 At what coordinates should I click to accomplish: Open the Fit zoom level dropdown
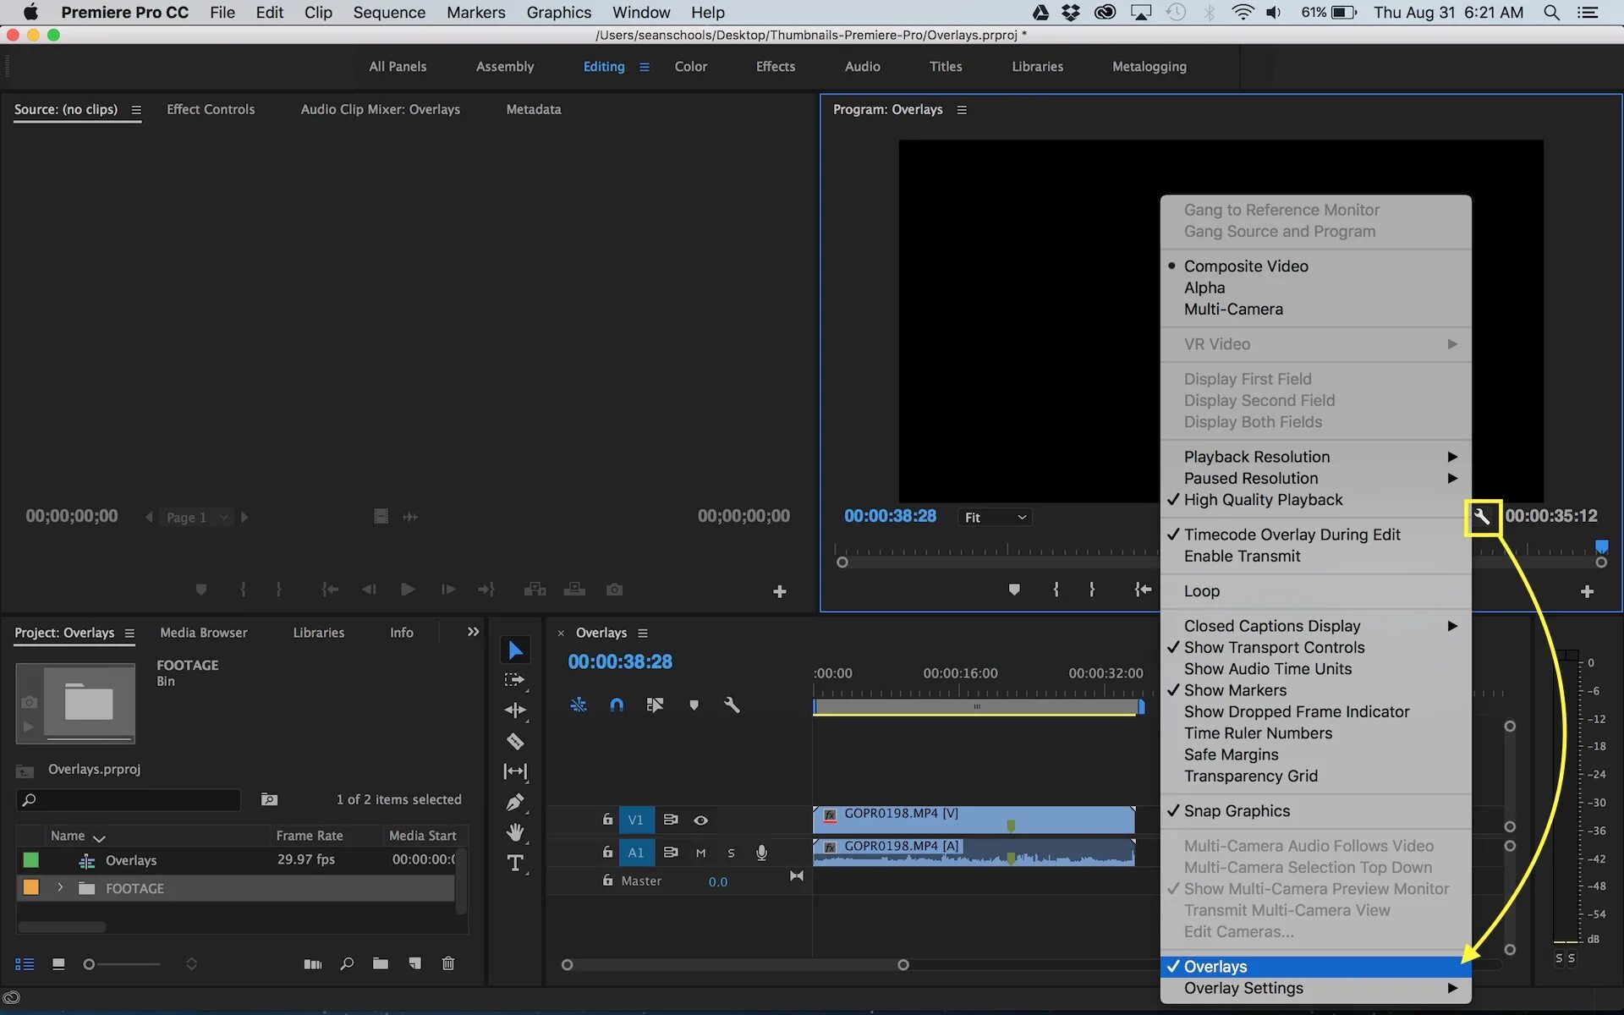[x=996, y=517]
